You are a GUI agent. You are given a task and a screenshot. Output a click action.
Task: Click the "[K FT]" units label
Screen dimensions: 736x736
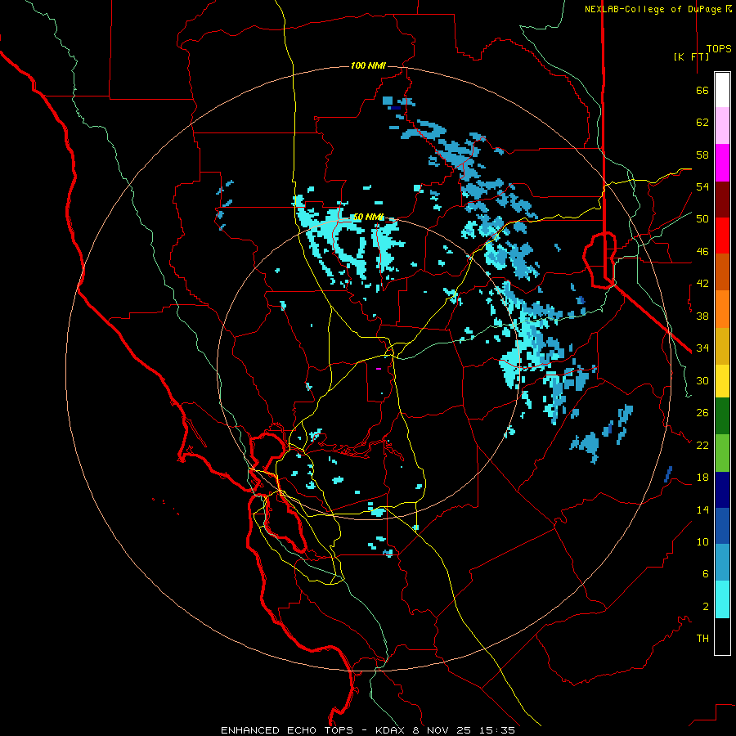pyautogui.click(x=691, y=56)
